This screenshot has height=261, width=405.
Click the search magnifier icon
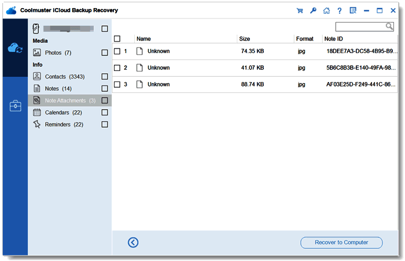[389, 27]
